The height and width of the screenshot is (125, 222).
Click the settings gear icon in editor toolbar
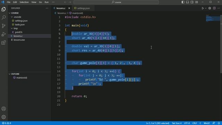(210, 8)
